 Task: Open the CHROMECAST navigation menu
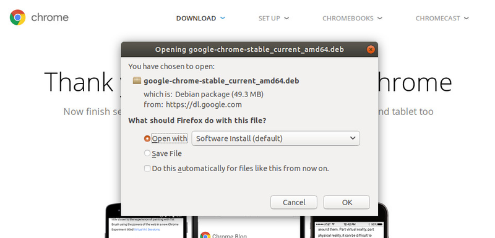point(442,19)
